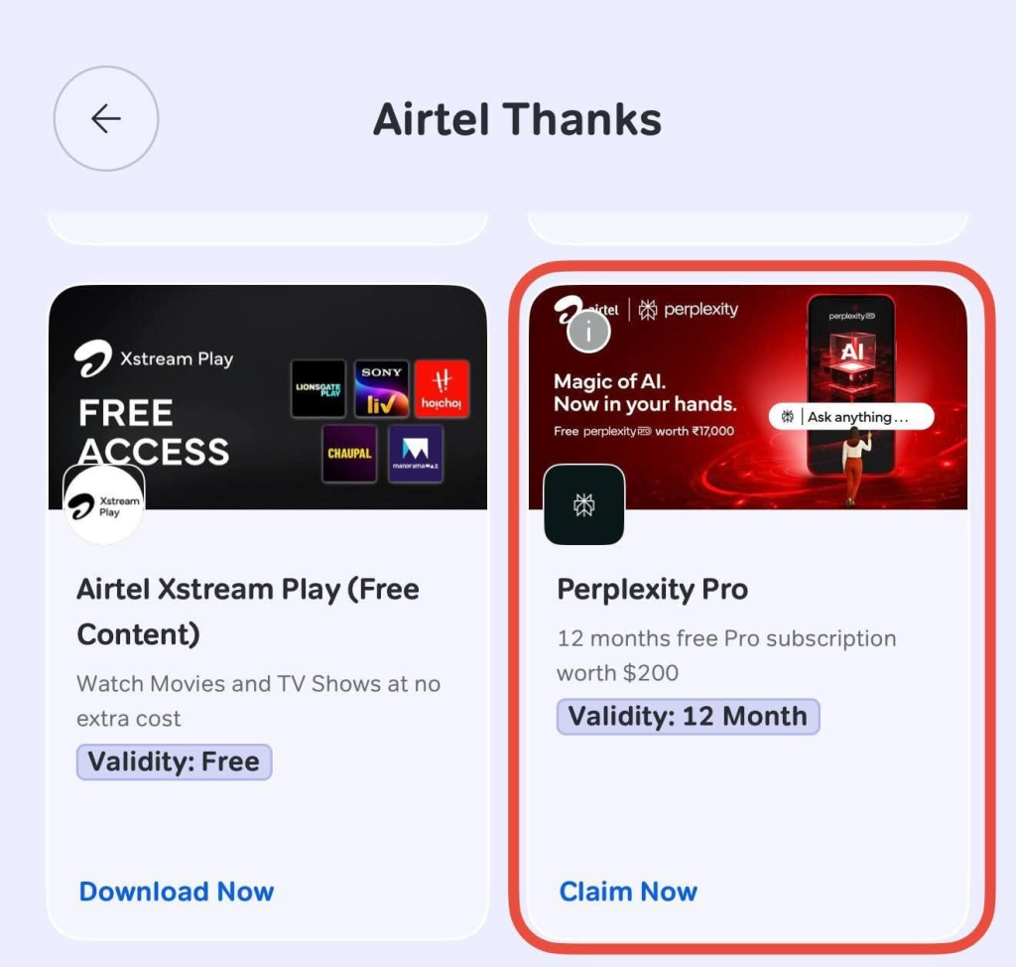Tap the Validity: 12 Month badge
Viewport: 1016px width, 967px height.
689,717
